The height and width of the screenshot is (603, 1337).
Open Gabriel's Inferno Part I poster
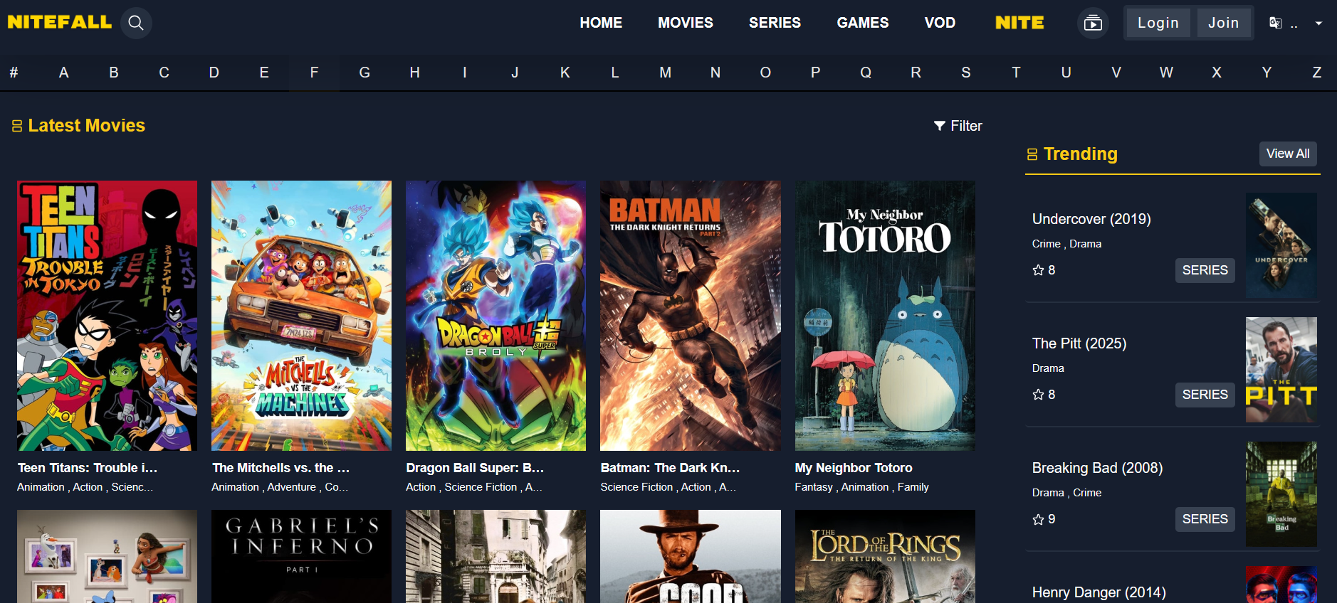point(301,556)
